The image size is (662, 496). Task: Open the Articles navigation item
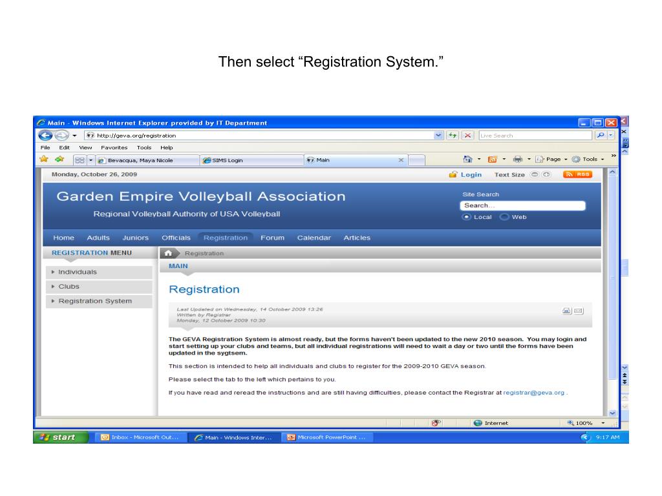pos(357,238)
